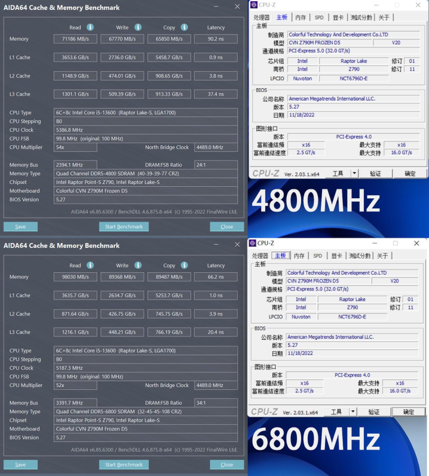The width and height of the screenshot is (429, 476).
Task: Click the Close button in the DDR5-6800 AIDA64 window
Action: tap(227, 465)
